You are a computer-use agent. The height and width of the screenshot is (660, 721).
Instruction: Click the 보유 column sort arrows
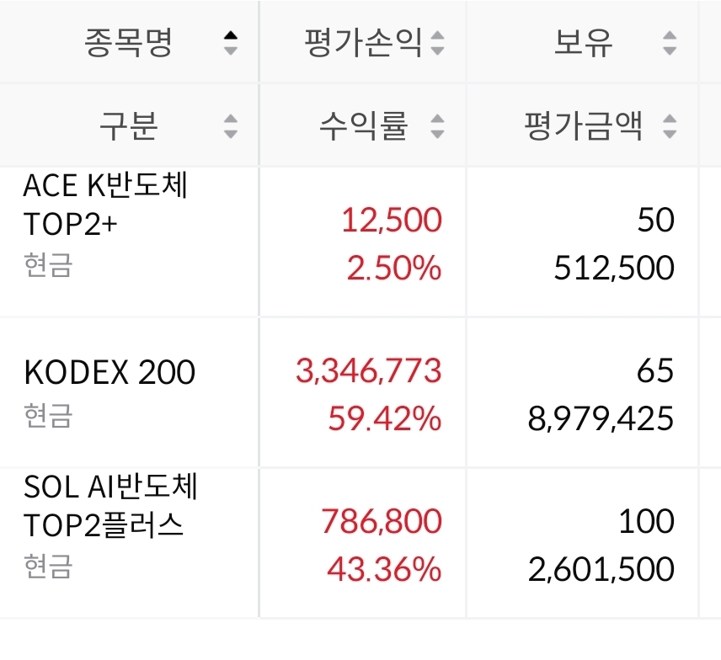coord(670,43)
